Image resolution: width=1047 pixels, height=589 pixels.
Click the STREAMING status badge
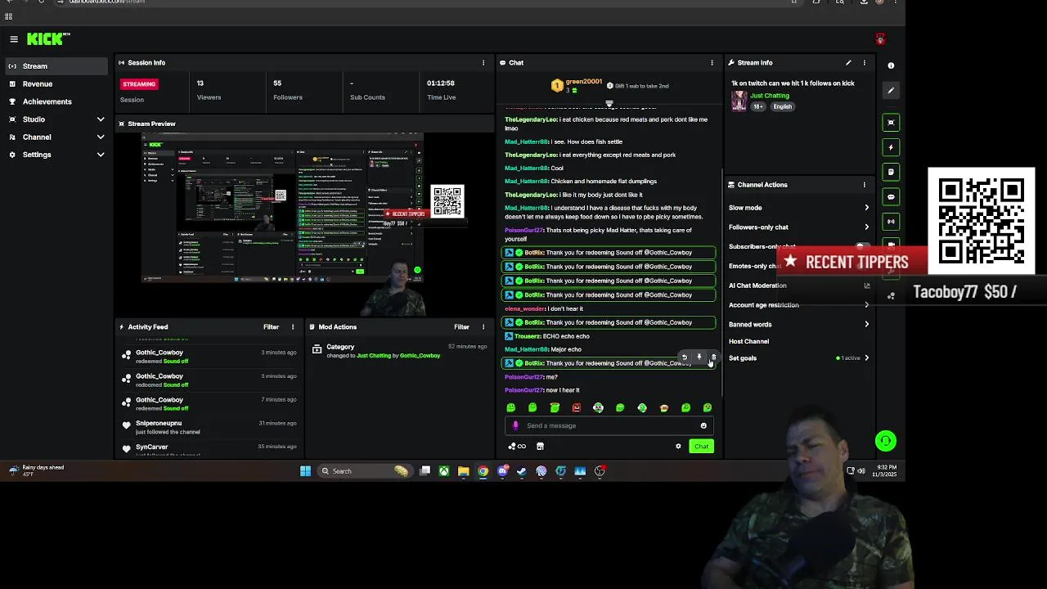point(139,83)
